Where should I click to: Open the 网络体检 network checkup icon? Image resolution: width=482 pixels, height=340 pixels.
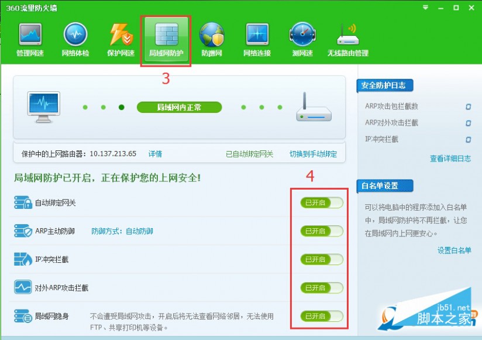75,40
